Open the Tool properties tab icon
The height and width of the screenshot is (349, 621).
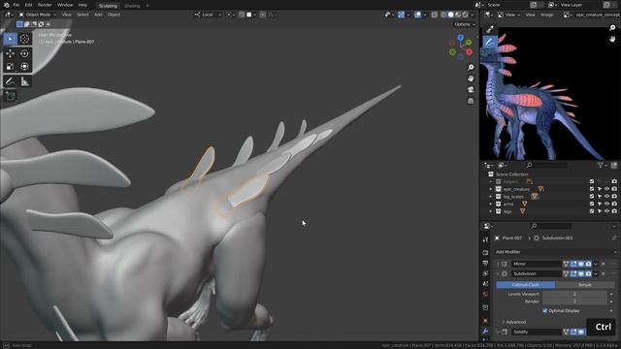485,239
